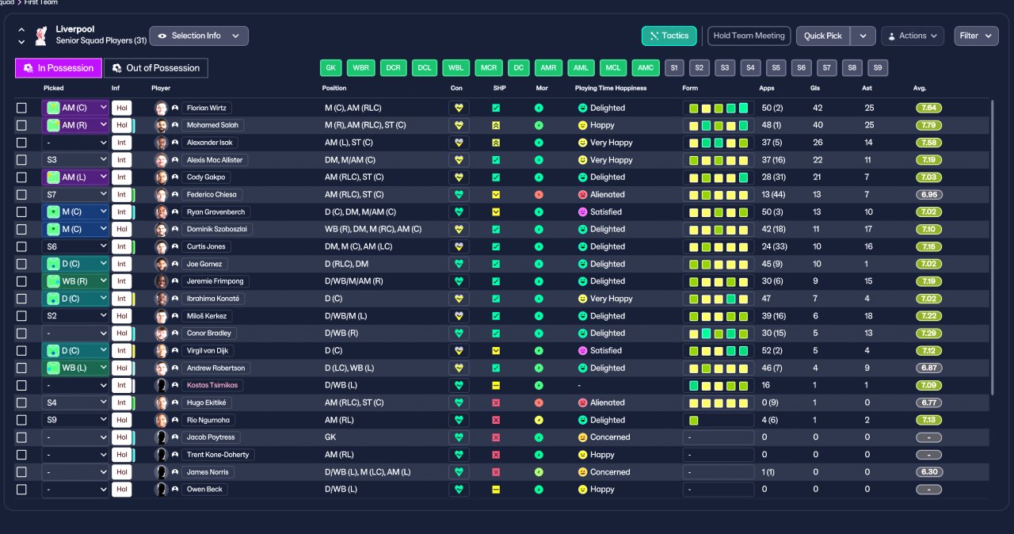Click Curtis Jones's condition heart icon
This screenshot has width=1014, height=534.
459,246
